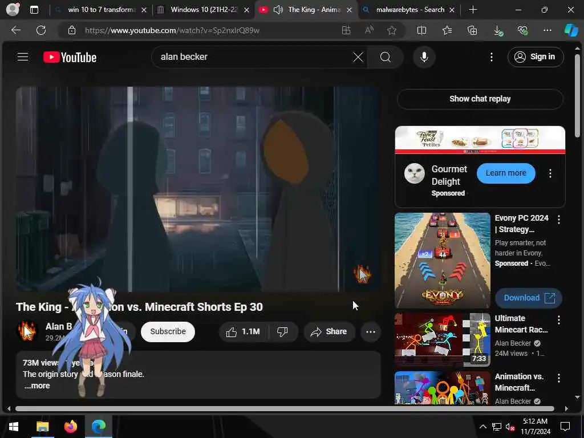Subscribe to Alan Becker channel
The image size is (584, 438).
168,331
